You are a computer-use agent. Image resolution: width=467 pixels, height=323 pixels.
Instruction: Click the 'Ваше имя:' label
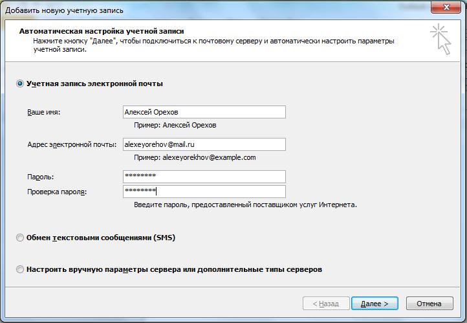pos(43,113)
